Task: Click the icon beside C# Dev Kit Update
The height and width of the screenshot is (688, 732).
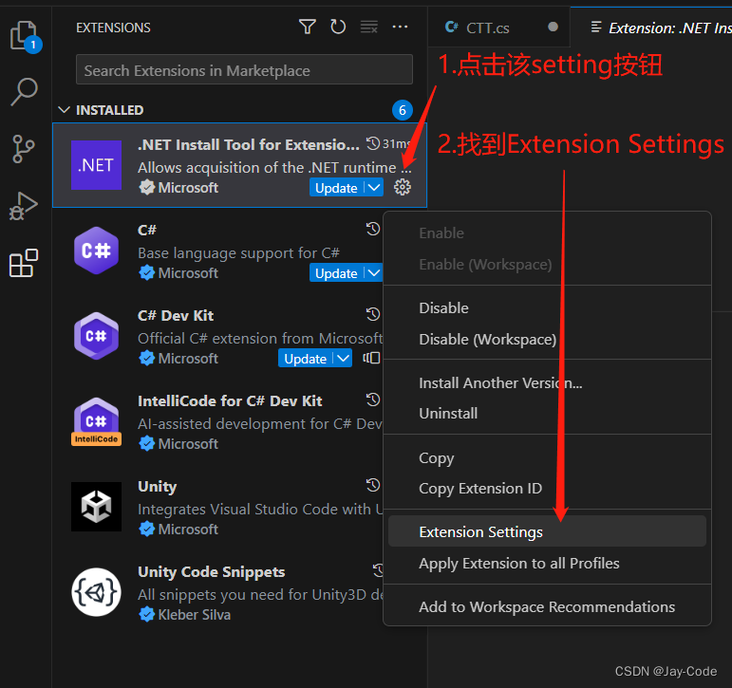Action: pyautogui.click(x=371, y=358)
